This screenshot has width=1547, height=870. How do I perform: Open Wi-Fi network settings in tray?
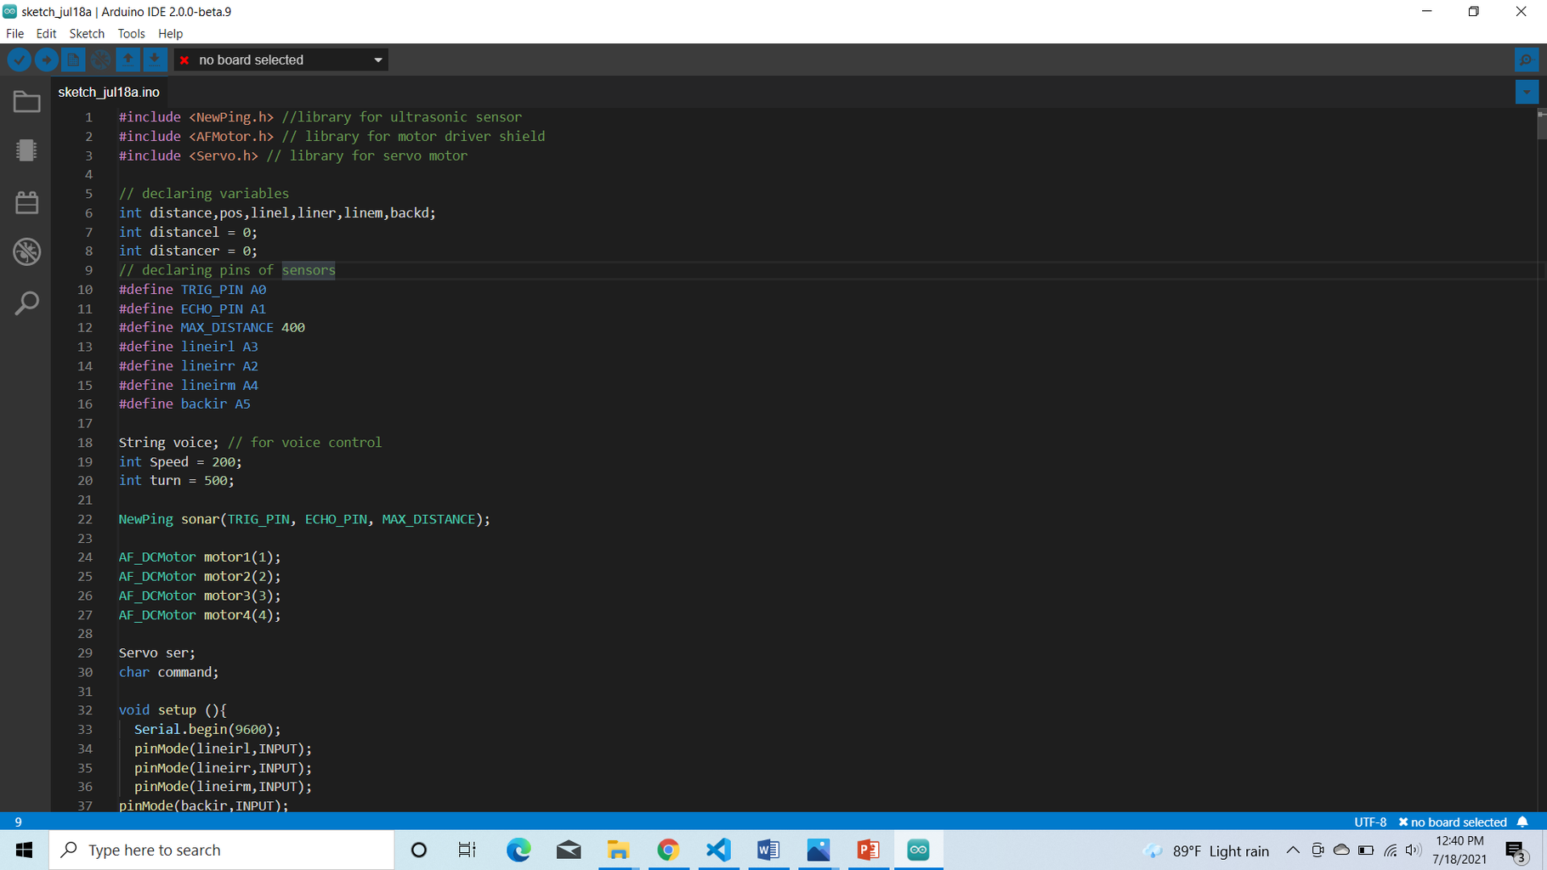click(1391, 850)
